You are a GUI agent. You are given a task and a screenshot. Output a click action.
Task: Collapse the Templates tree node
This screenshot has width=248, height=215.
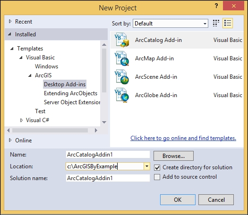coord(12,49)
